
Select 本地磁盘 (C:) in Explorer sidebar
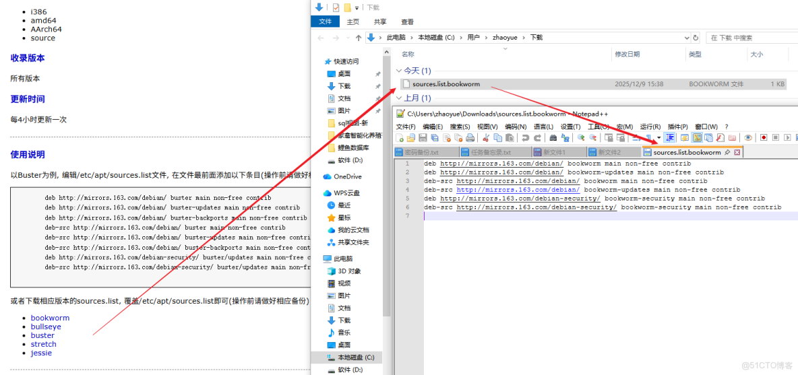tap(356, 357)
